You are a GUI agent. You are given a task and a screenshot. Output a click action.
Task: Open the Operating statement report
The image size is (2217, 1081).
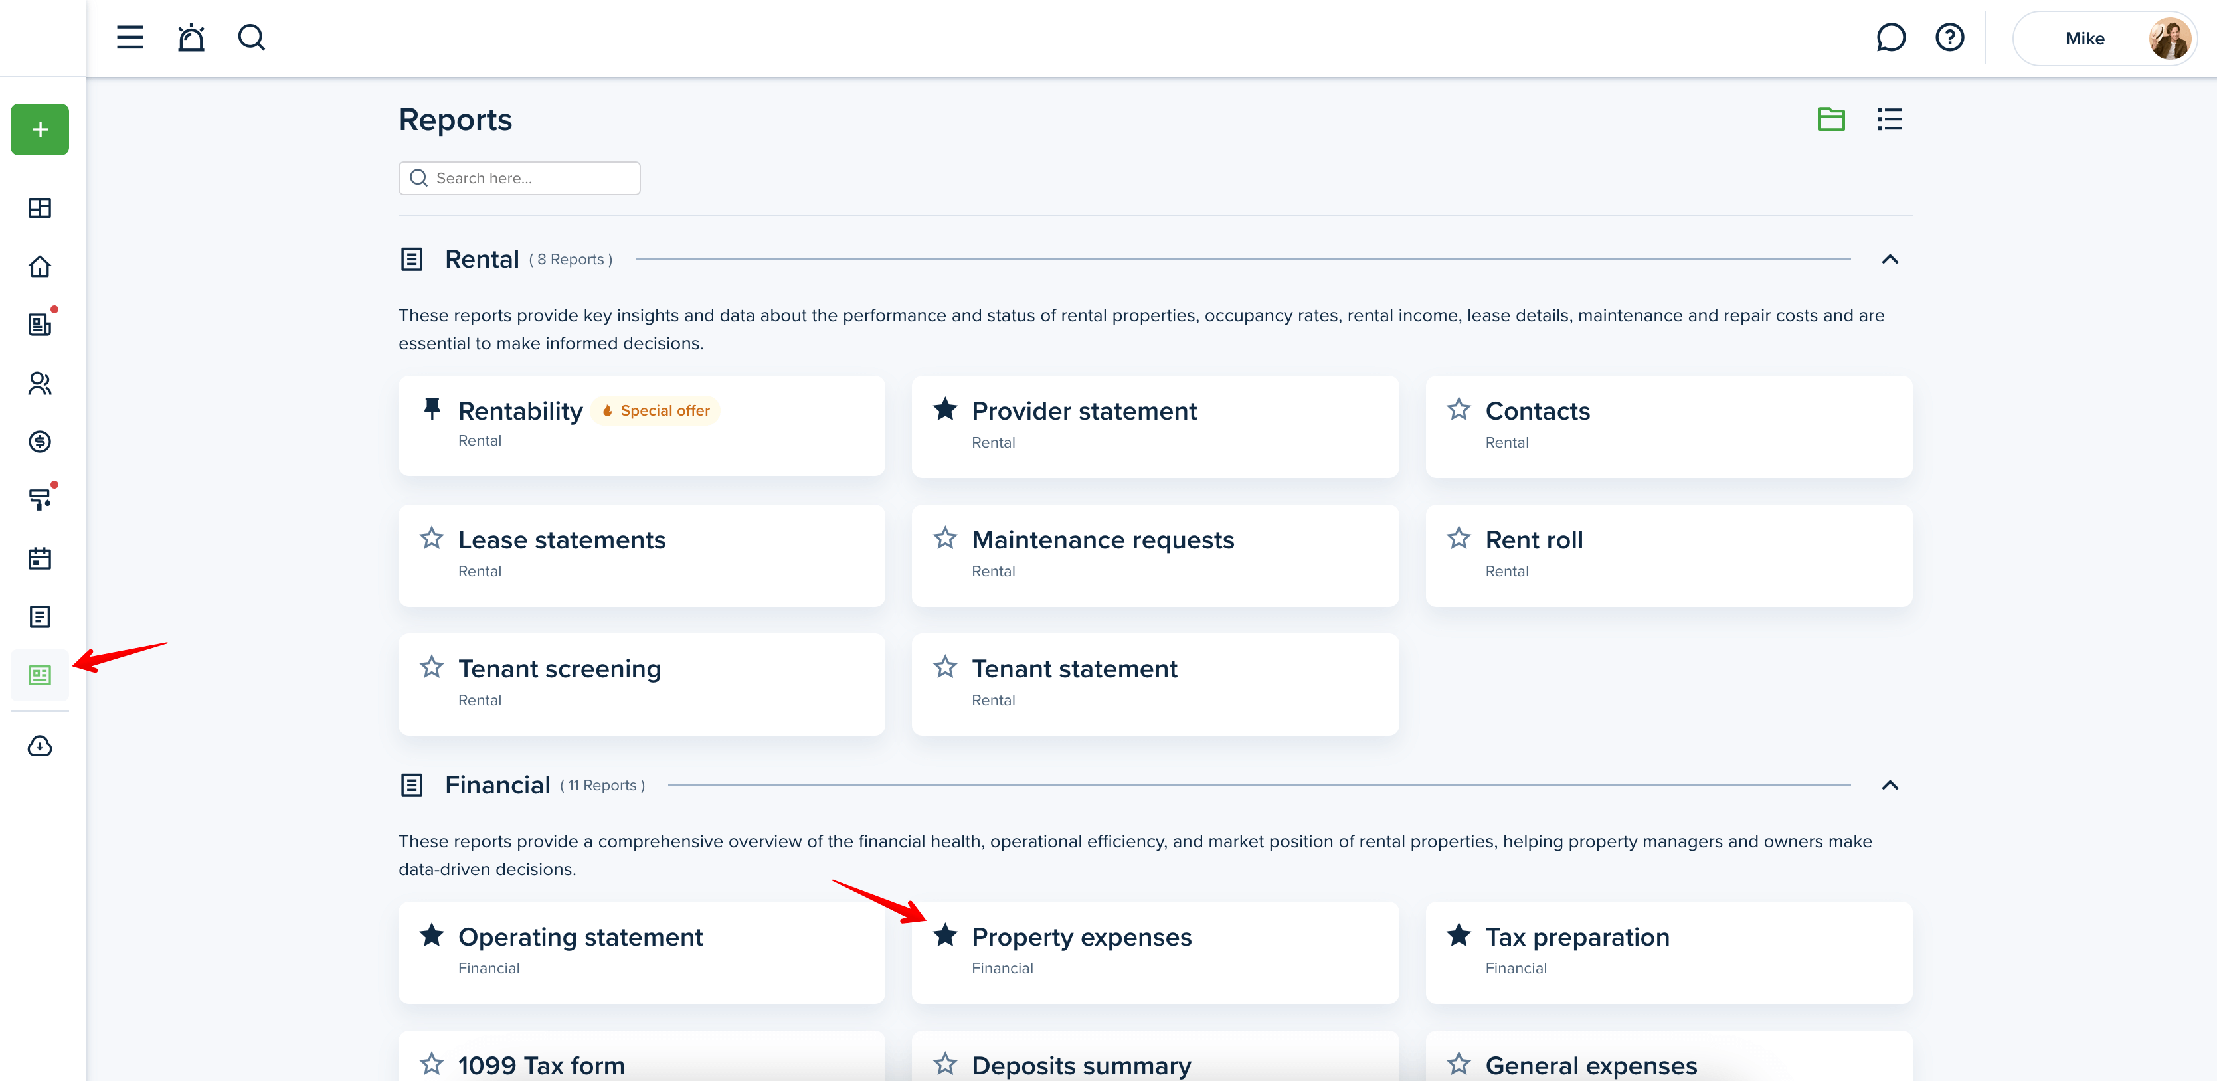pyautogui.click(x=641, y=953)
